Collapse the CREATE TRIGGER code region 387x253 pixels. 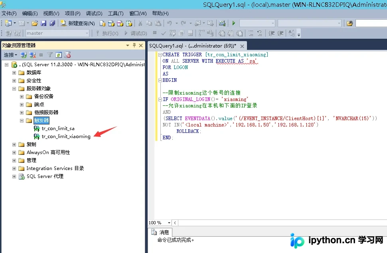[160, 55]
